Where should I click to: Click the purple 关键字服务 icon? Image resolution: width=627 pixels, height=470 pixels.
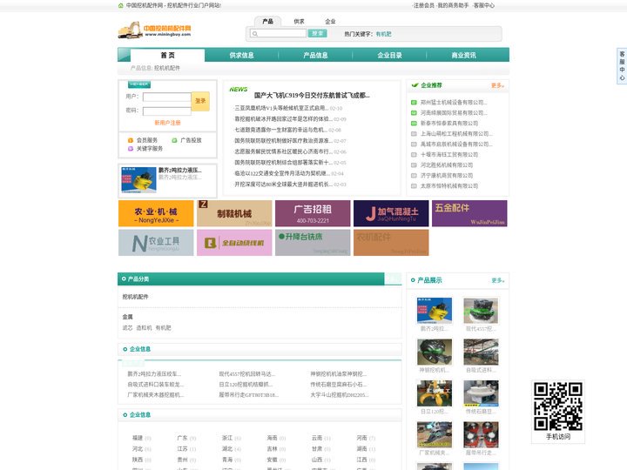131,149
